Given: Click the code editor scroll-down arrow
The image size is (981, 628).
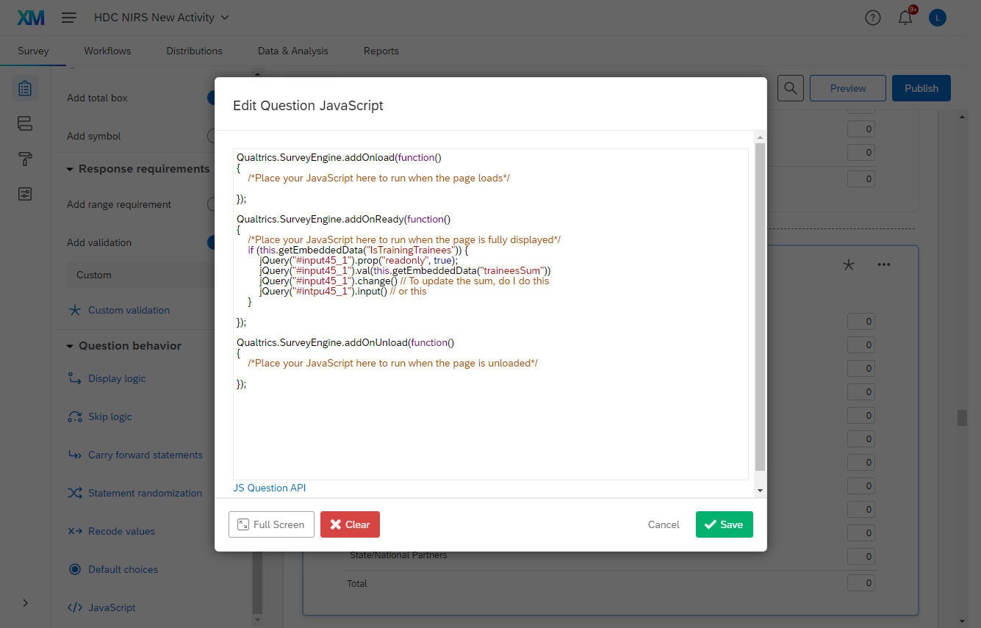Looking at the screenshot, I should point(760,490).
